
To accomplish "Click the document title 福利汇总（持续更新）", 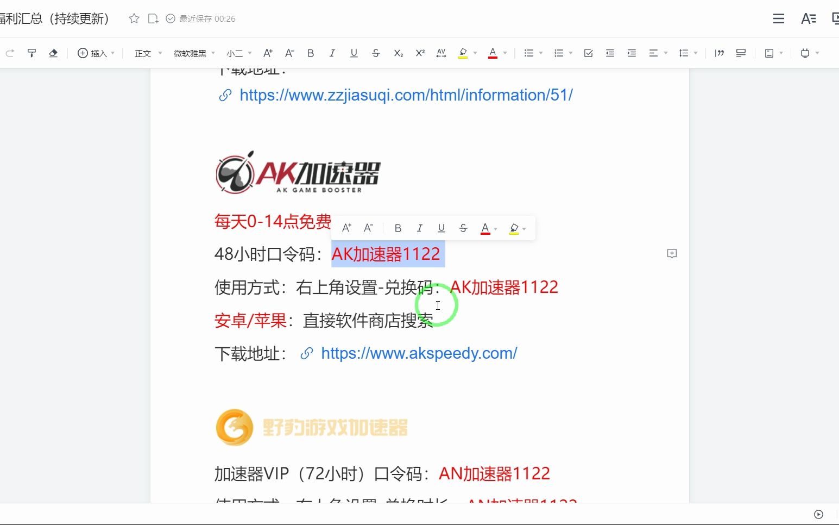I will [55, 18].
